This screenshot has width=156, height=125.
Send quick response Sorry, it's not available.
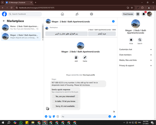pyautogui.click(x=65, y=106)
